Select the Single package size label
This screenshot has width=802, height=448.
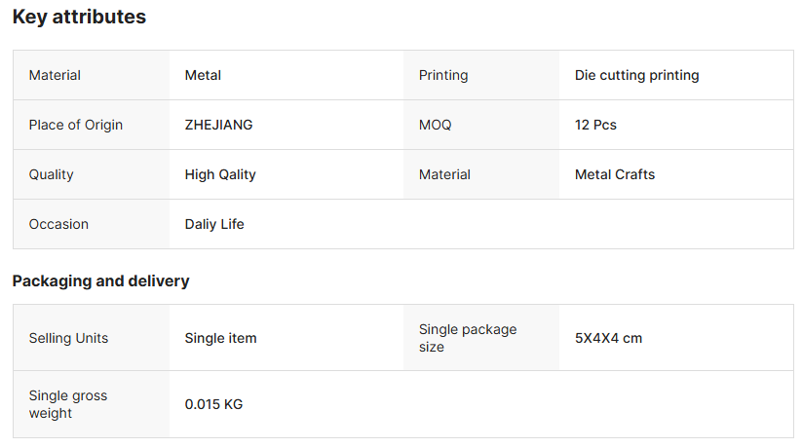(x=468, y=338)
